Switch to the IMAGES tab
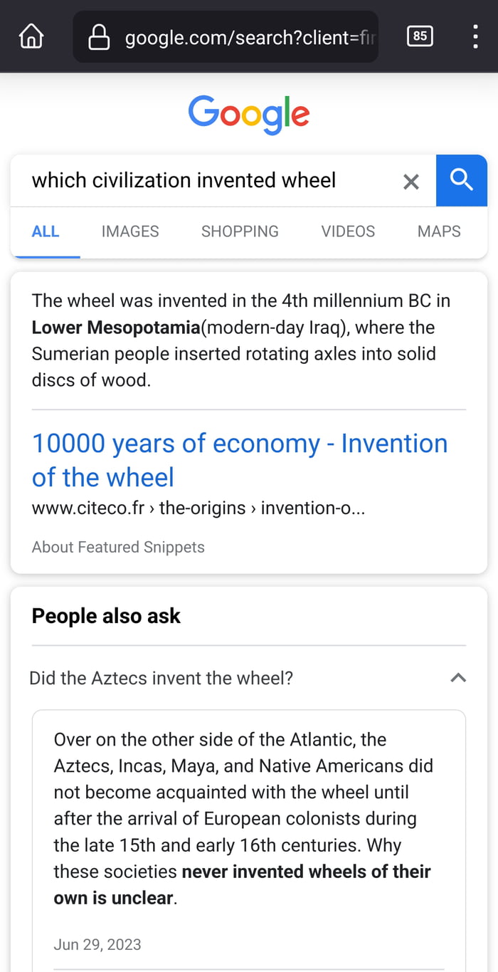Image resolution: width=498 pixels, height=972 pixels. tap(130, 231)
